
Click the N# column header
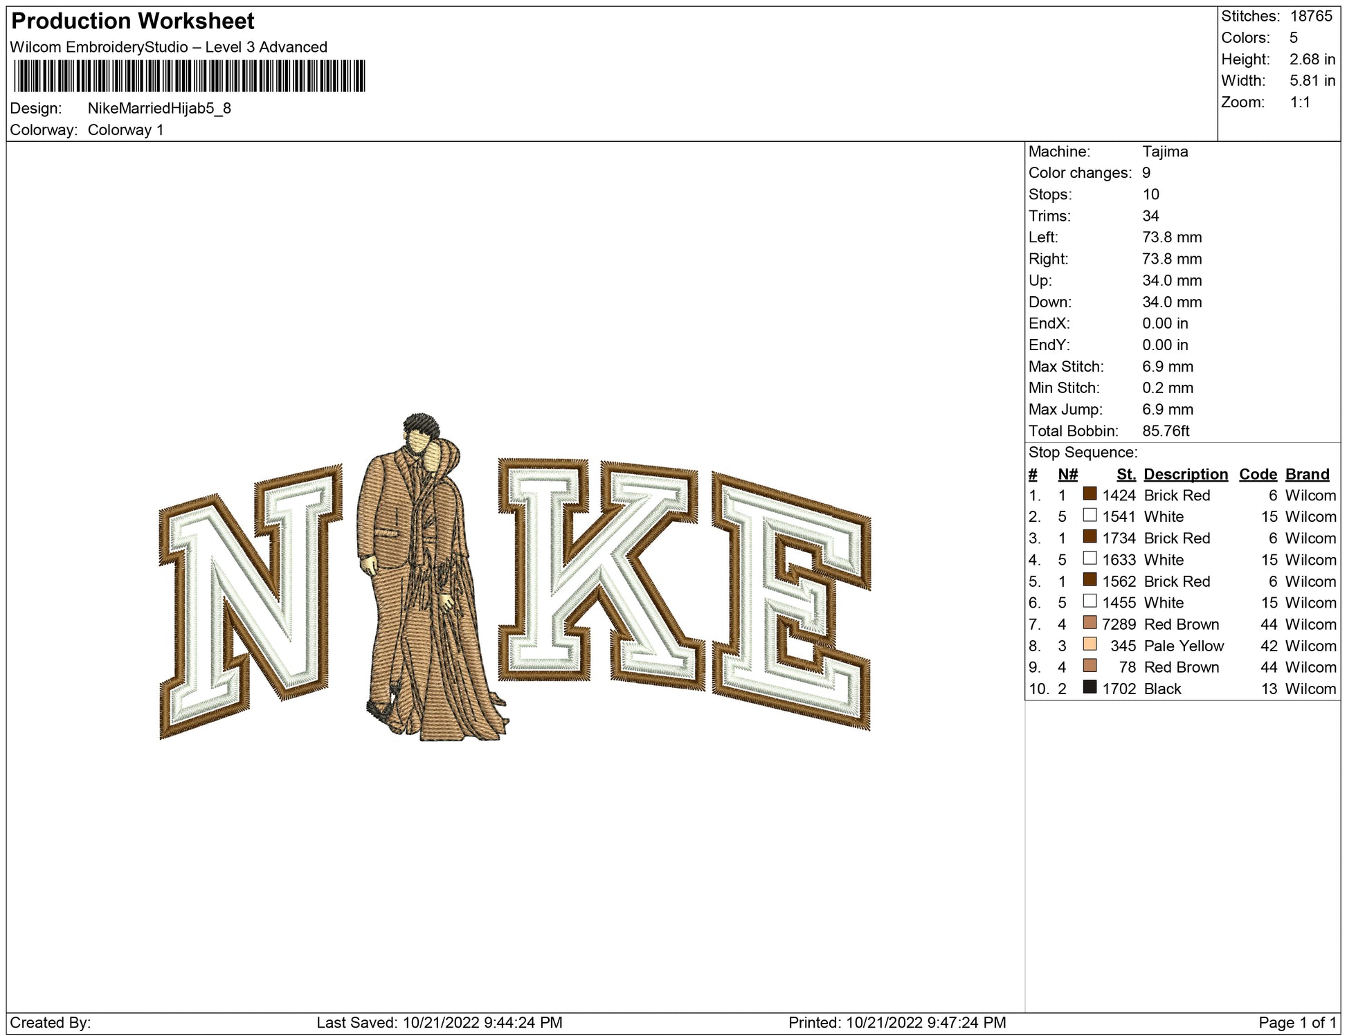click(1067, 474)
